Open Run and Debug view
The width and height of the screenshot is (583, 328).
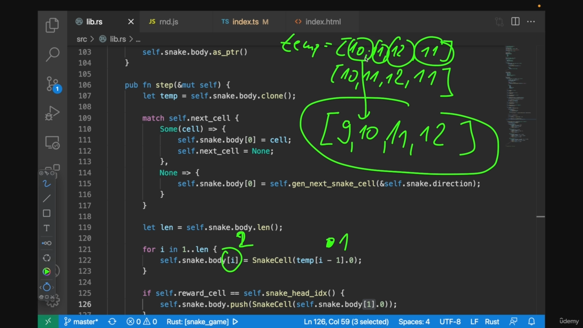click(52, 113)
